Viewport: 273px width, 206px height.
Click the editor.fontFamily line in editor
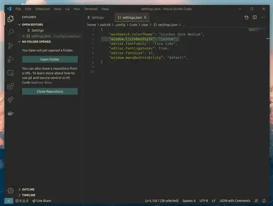[x=143, y=43]
